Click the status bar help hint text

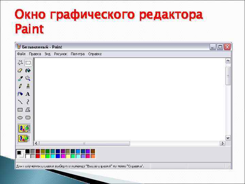(80, 166)
